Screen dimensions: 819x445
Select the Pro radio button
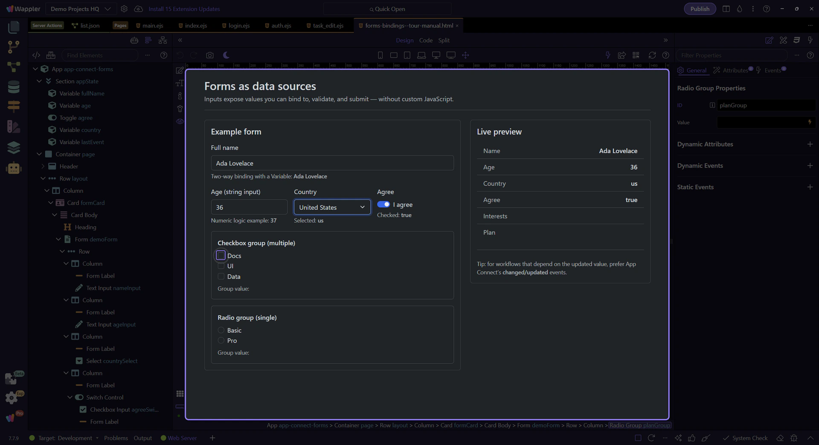coord(221,340)
